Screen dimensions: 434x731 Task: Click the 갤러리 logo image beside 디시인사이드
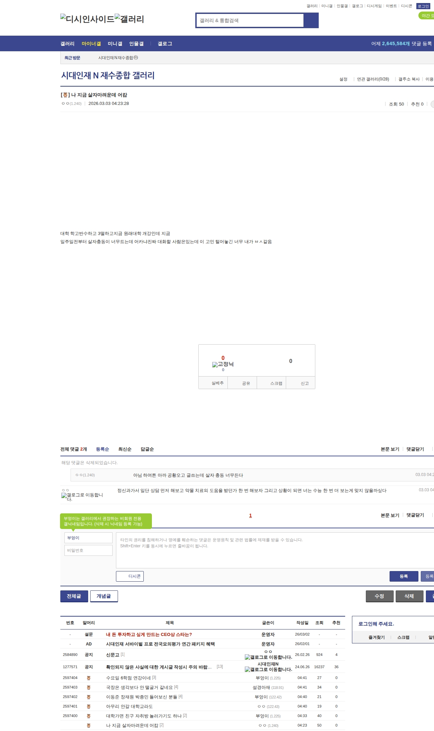point(129,19)
